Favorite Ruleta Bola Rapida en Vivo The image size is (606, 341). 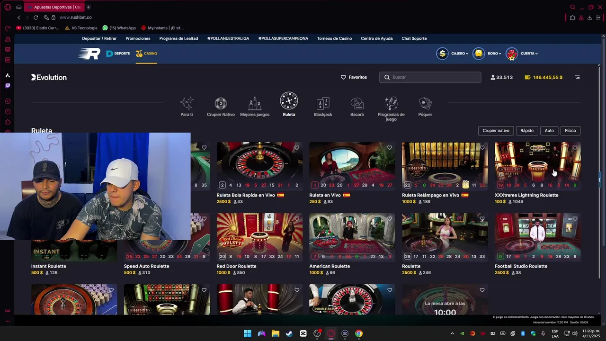tap(297, 148)
